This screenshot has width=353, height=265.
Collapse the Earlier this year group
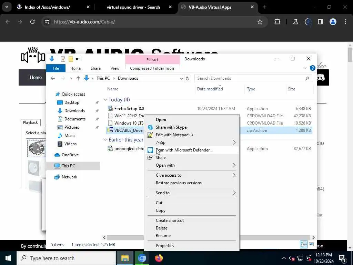pos(105,140)
